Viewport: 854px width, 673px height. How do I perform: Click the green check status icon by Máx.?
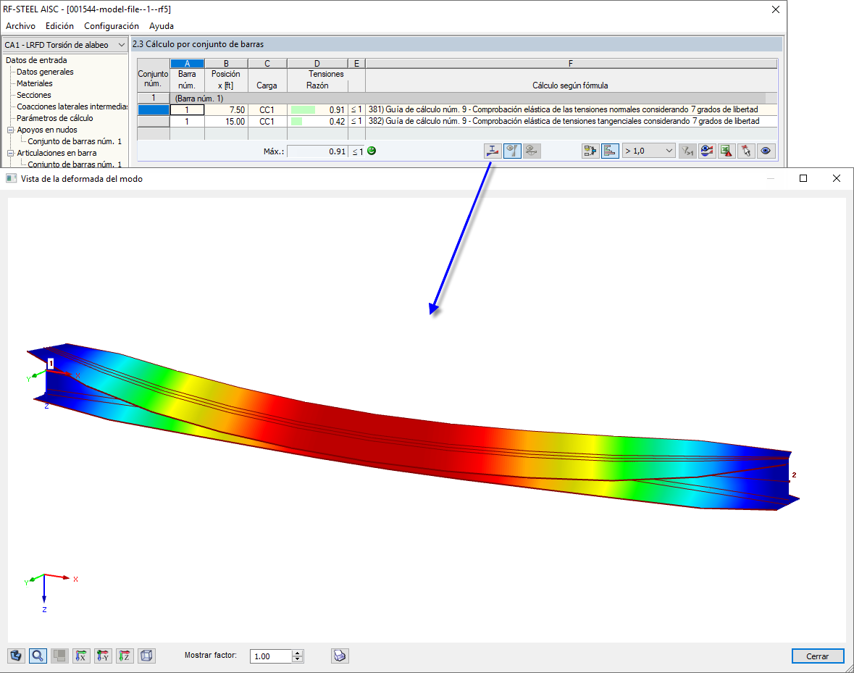tap(372, 151)
